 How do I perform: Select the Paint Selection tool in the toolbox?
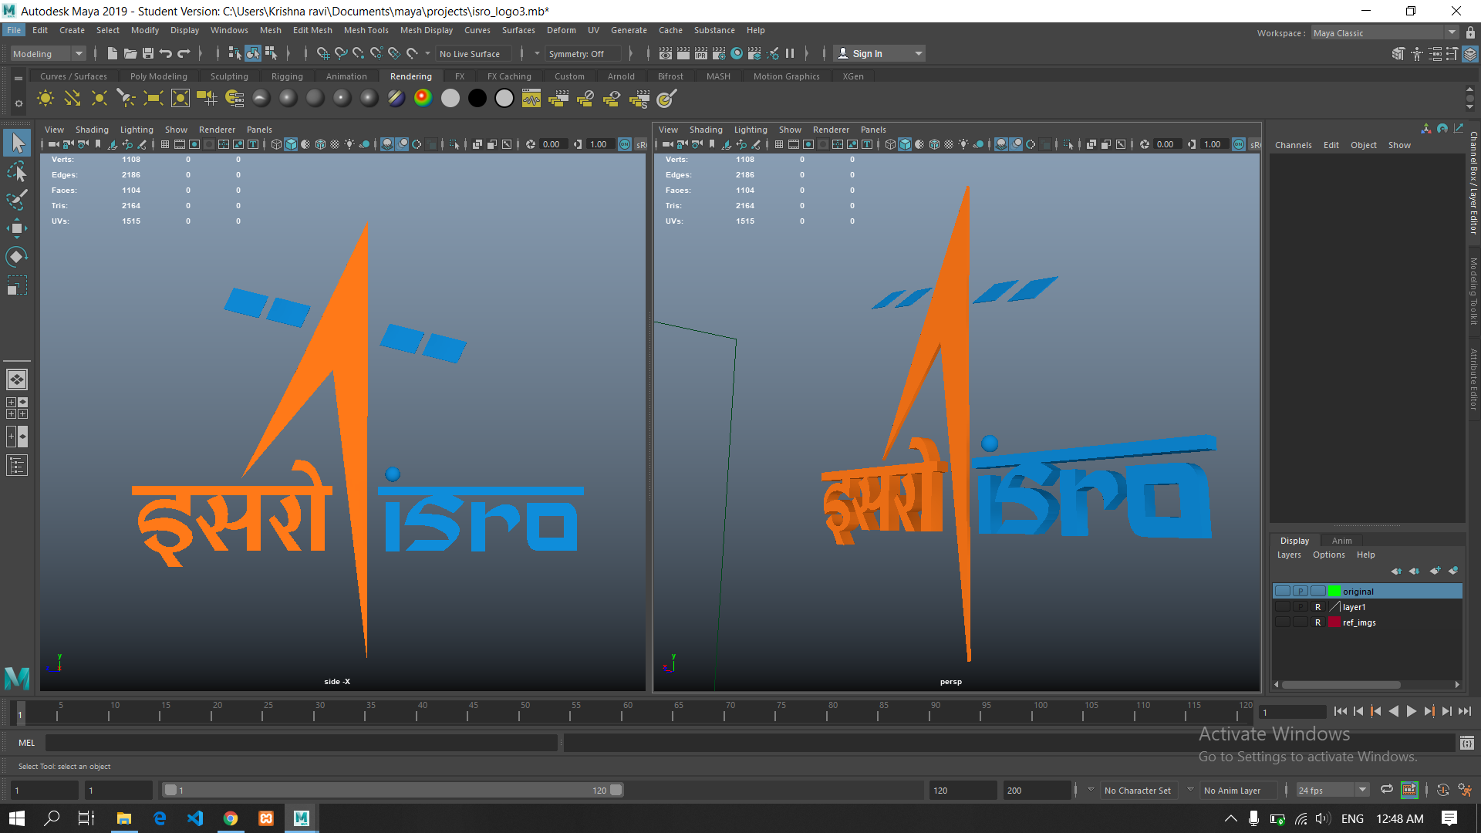[17, 199]
